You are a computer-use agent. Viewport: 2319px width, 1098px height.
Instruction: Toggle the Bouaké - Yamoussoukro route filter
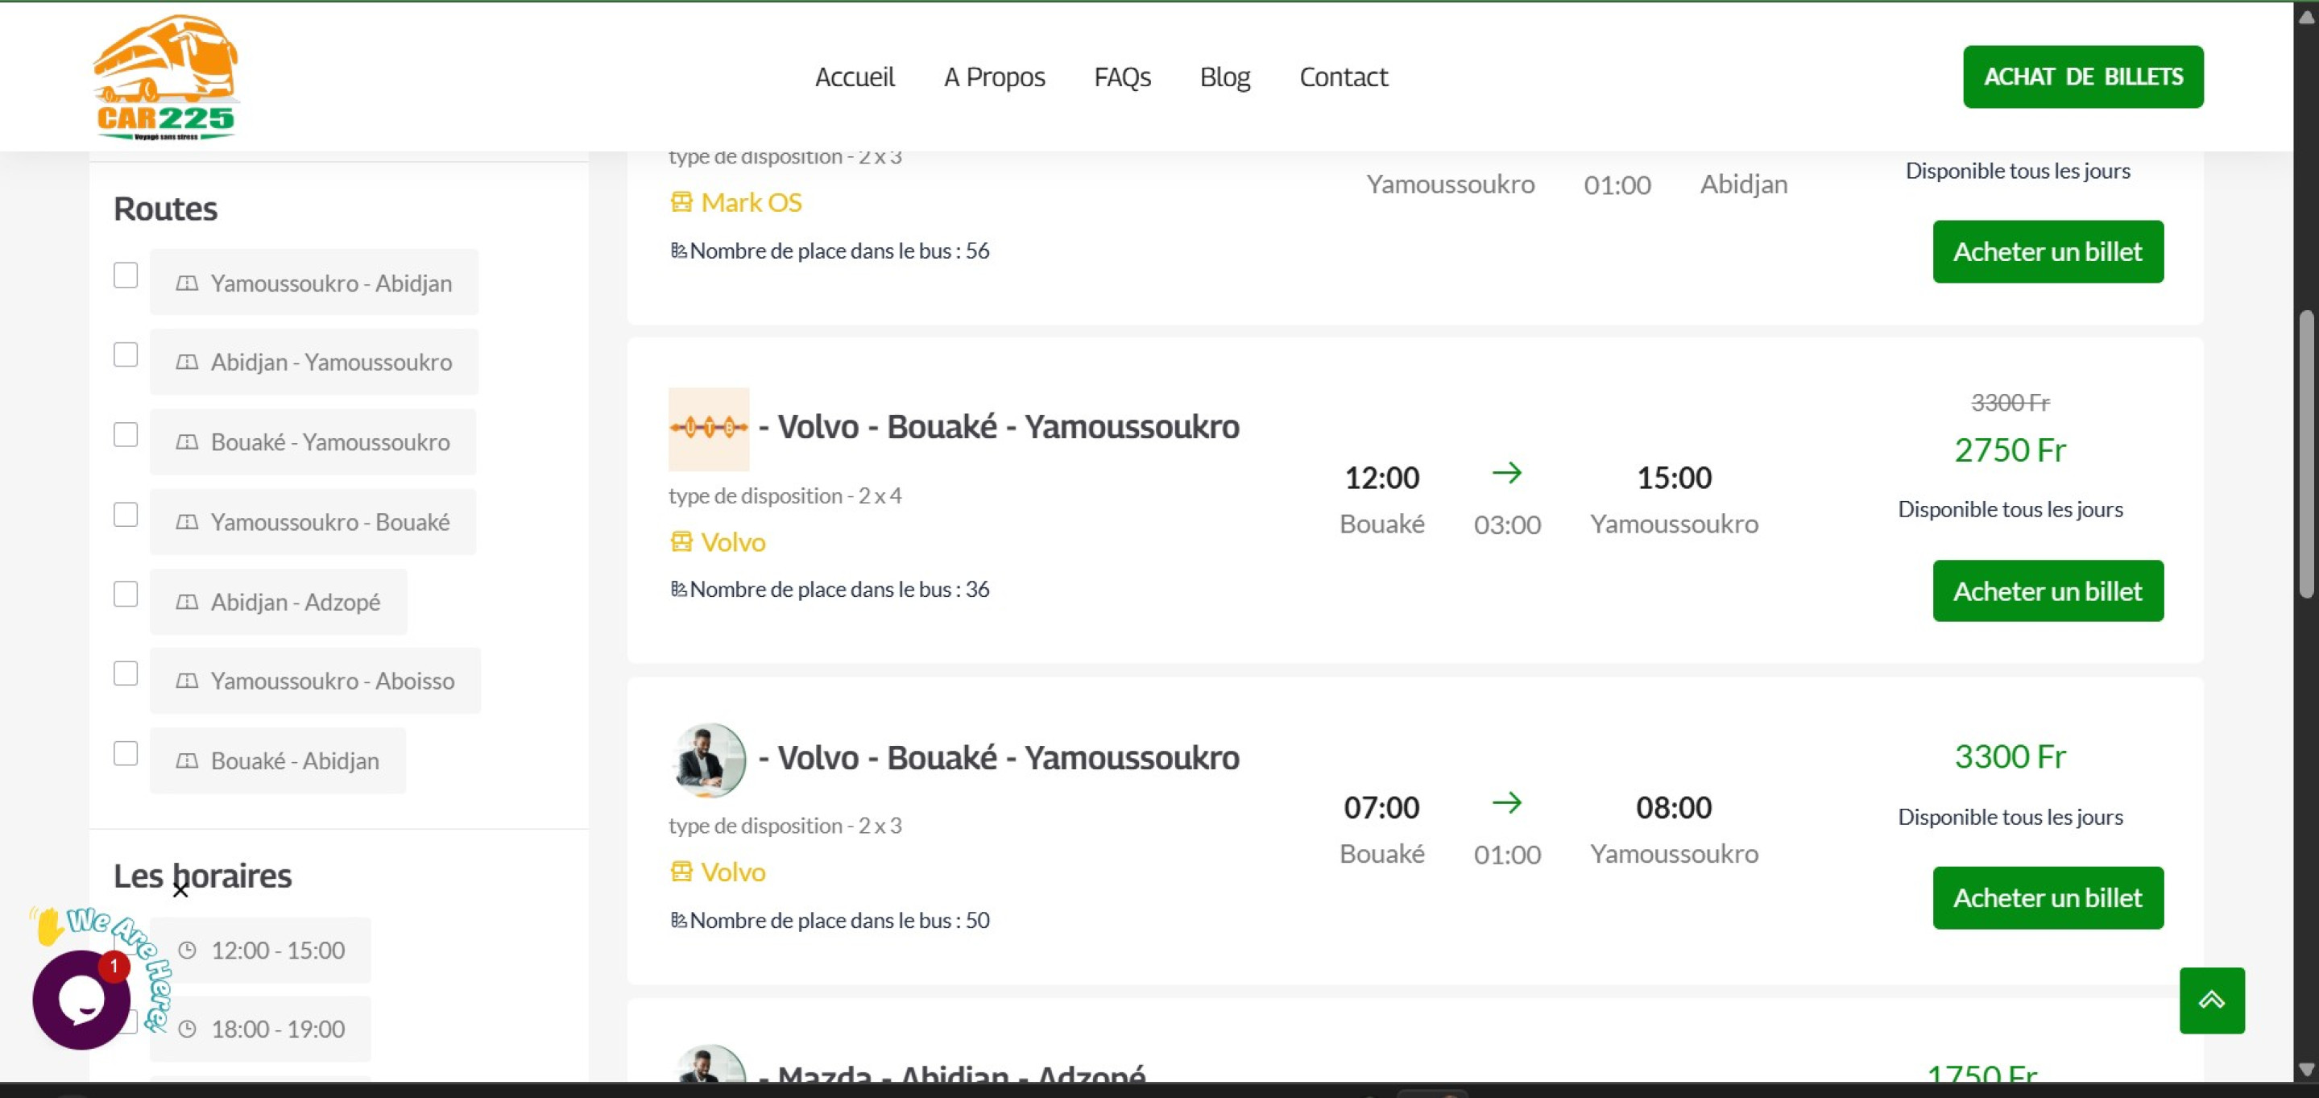click(126, 435)
